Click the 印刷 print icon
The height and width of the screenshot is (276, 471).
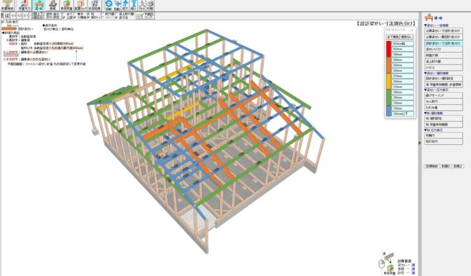(150, 5)
